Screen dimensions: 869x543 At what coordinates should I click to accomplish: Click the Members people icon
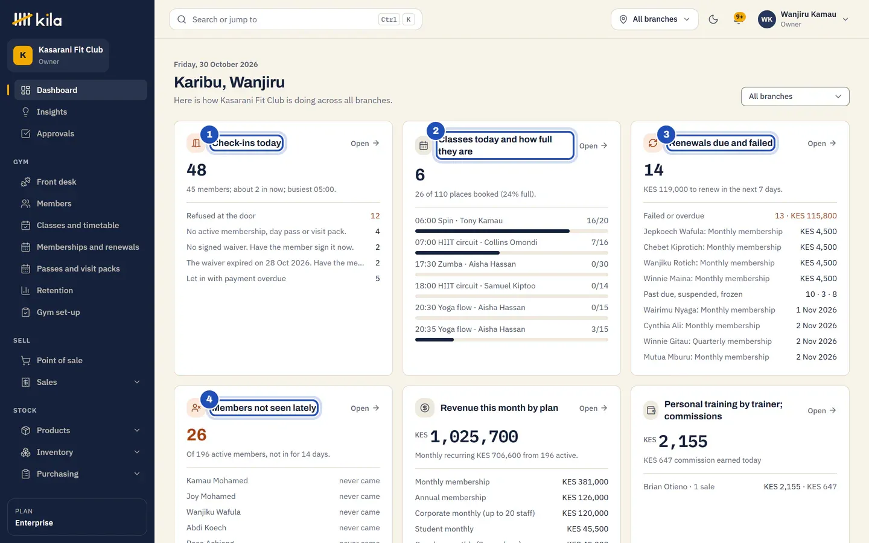tap(25, 203)
